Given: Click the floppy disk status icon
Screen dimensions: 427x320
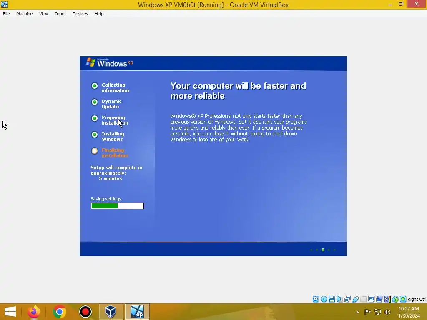Looking at the screenshot, I should tap(332, 299).
